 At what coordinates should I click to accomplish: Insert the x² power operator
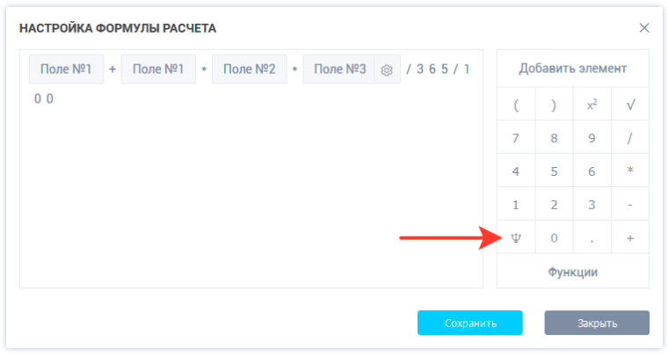tap(592, 105)
